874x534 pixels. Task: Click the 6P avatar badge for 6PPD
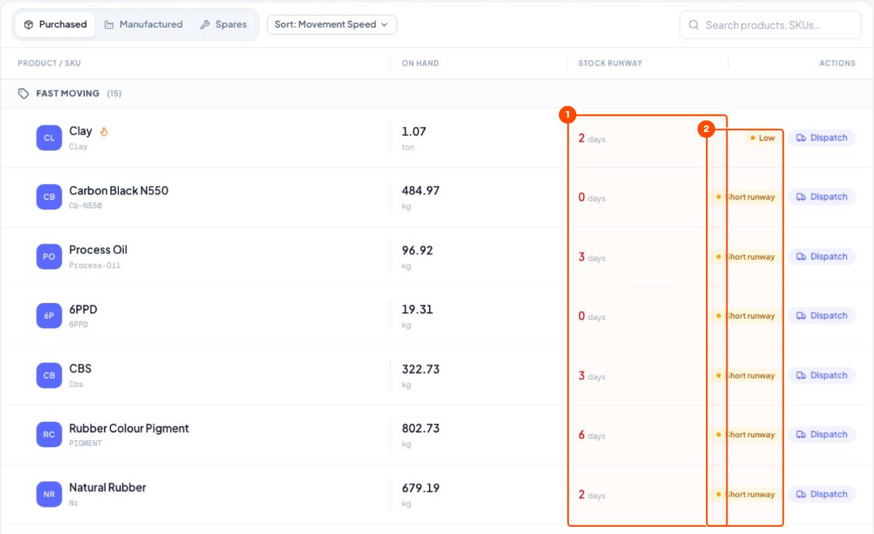[49, 316]
